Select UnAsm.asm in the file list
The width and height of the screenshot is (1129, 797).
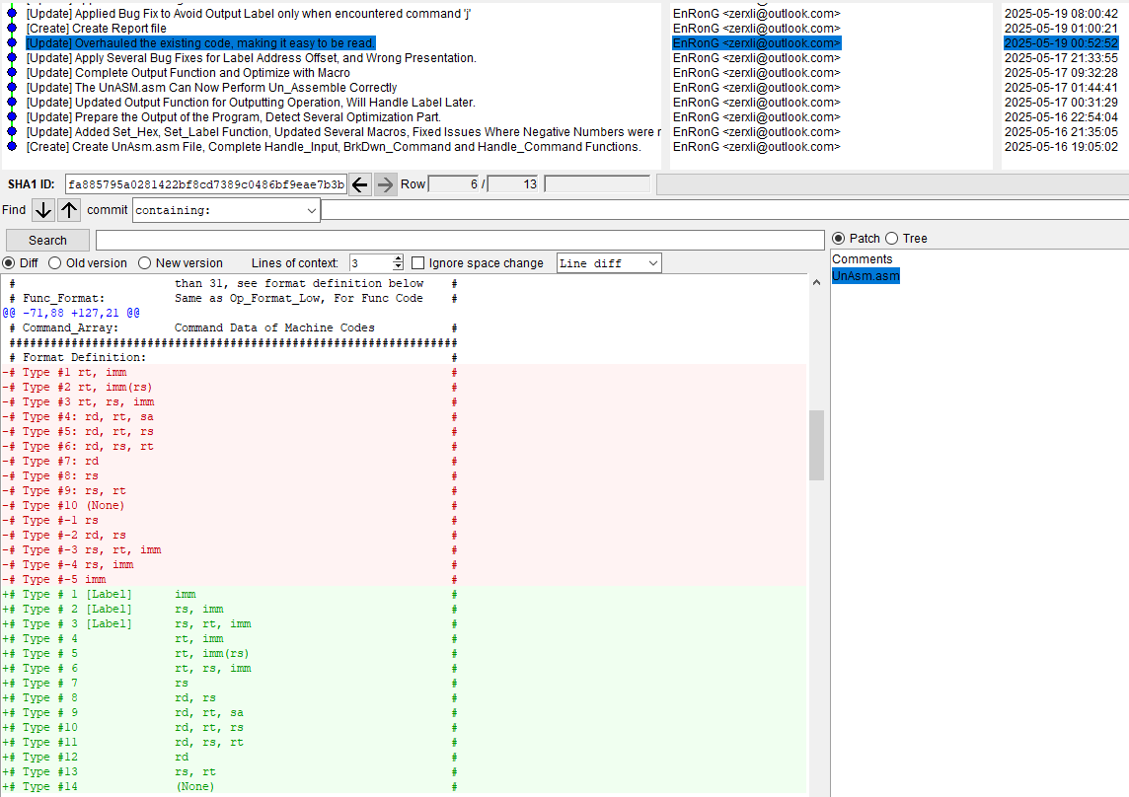click(866, 276)
